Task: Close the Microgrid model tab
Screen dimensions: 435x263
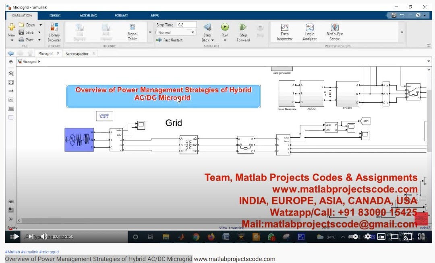Action: (58, 53)
